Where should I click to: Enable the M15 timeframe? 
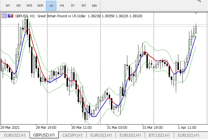tap(29, 6)
